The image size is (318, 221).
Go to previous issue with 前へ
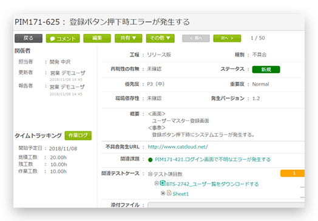(196, 38)
